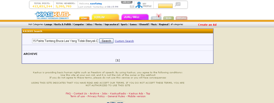Viewport: 274px width, 103px height.
Task: Switch to Mobile version
Action: click(136, 96)
